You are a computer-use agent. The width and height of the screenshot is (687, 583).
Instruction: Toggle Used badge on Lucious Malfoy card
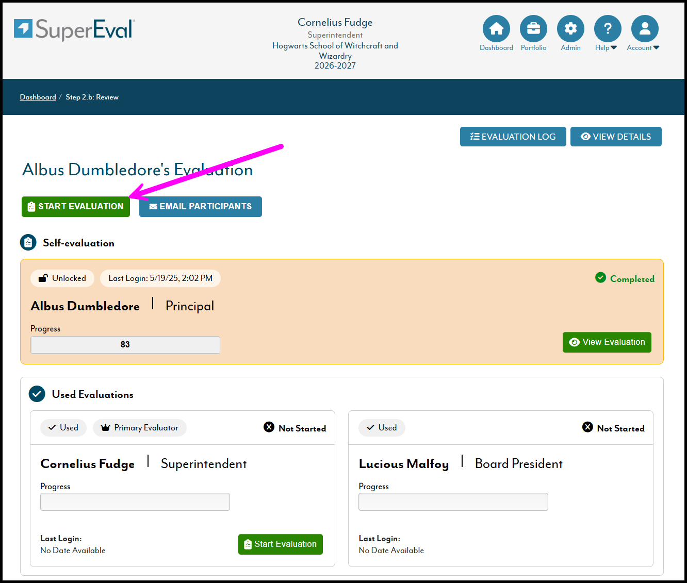382,428
